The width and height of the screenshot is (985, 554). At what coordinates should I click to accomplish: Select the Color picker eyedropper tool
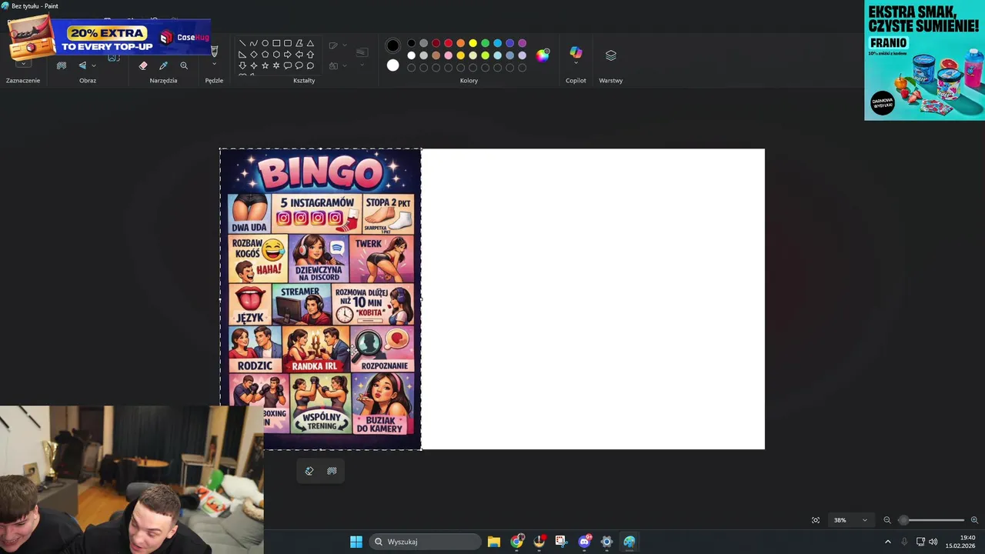163,65
